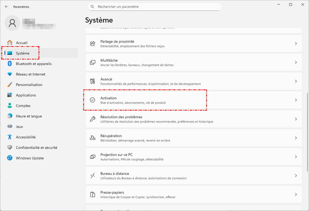Open Réseau et Internet Wi-Fi icon

10,74
